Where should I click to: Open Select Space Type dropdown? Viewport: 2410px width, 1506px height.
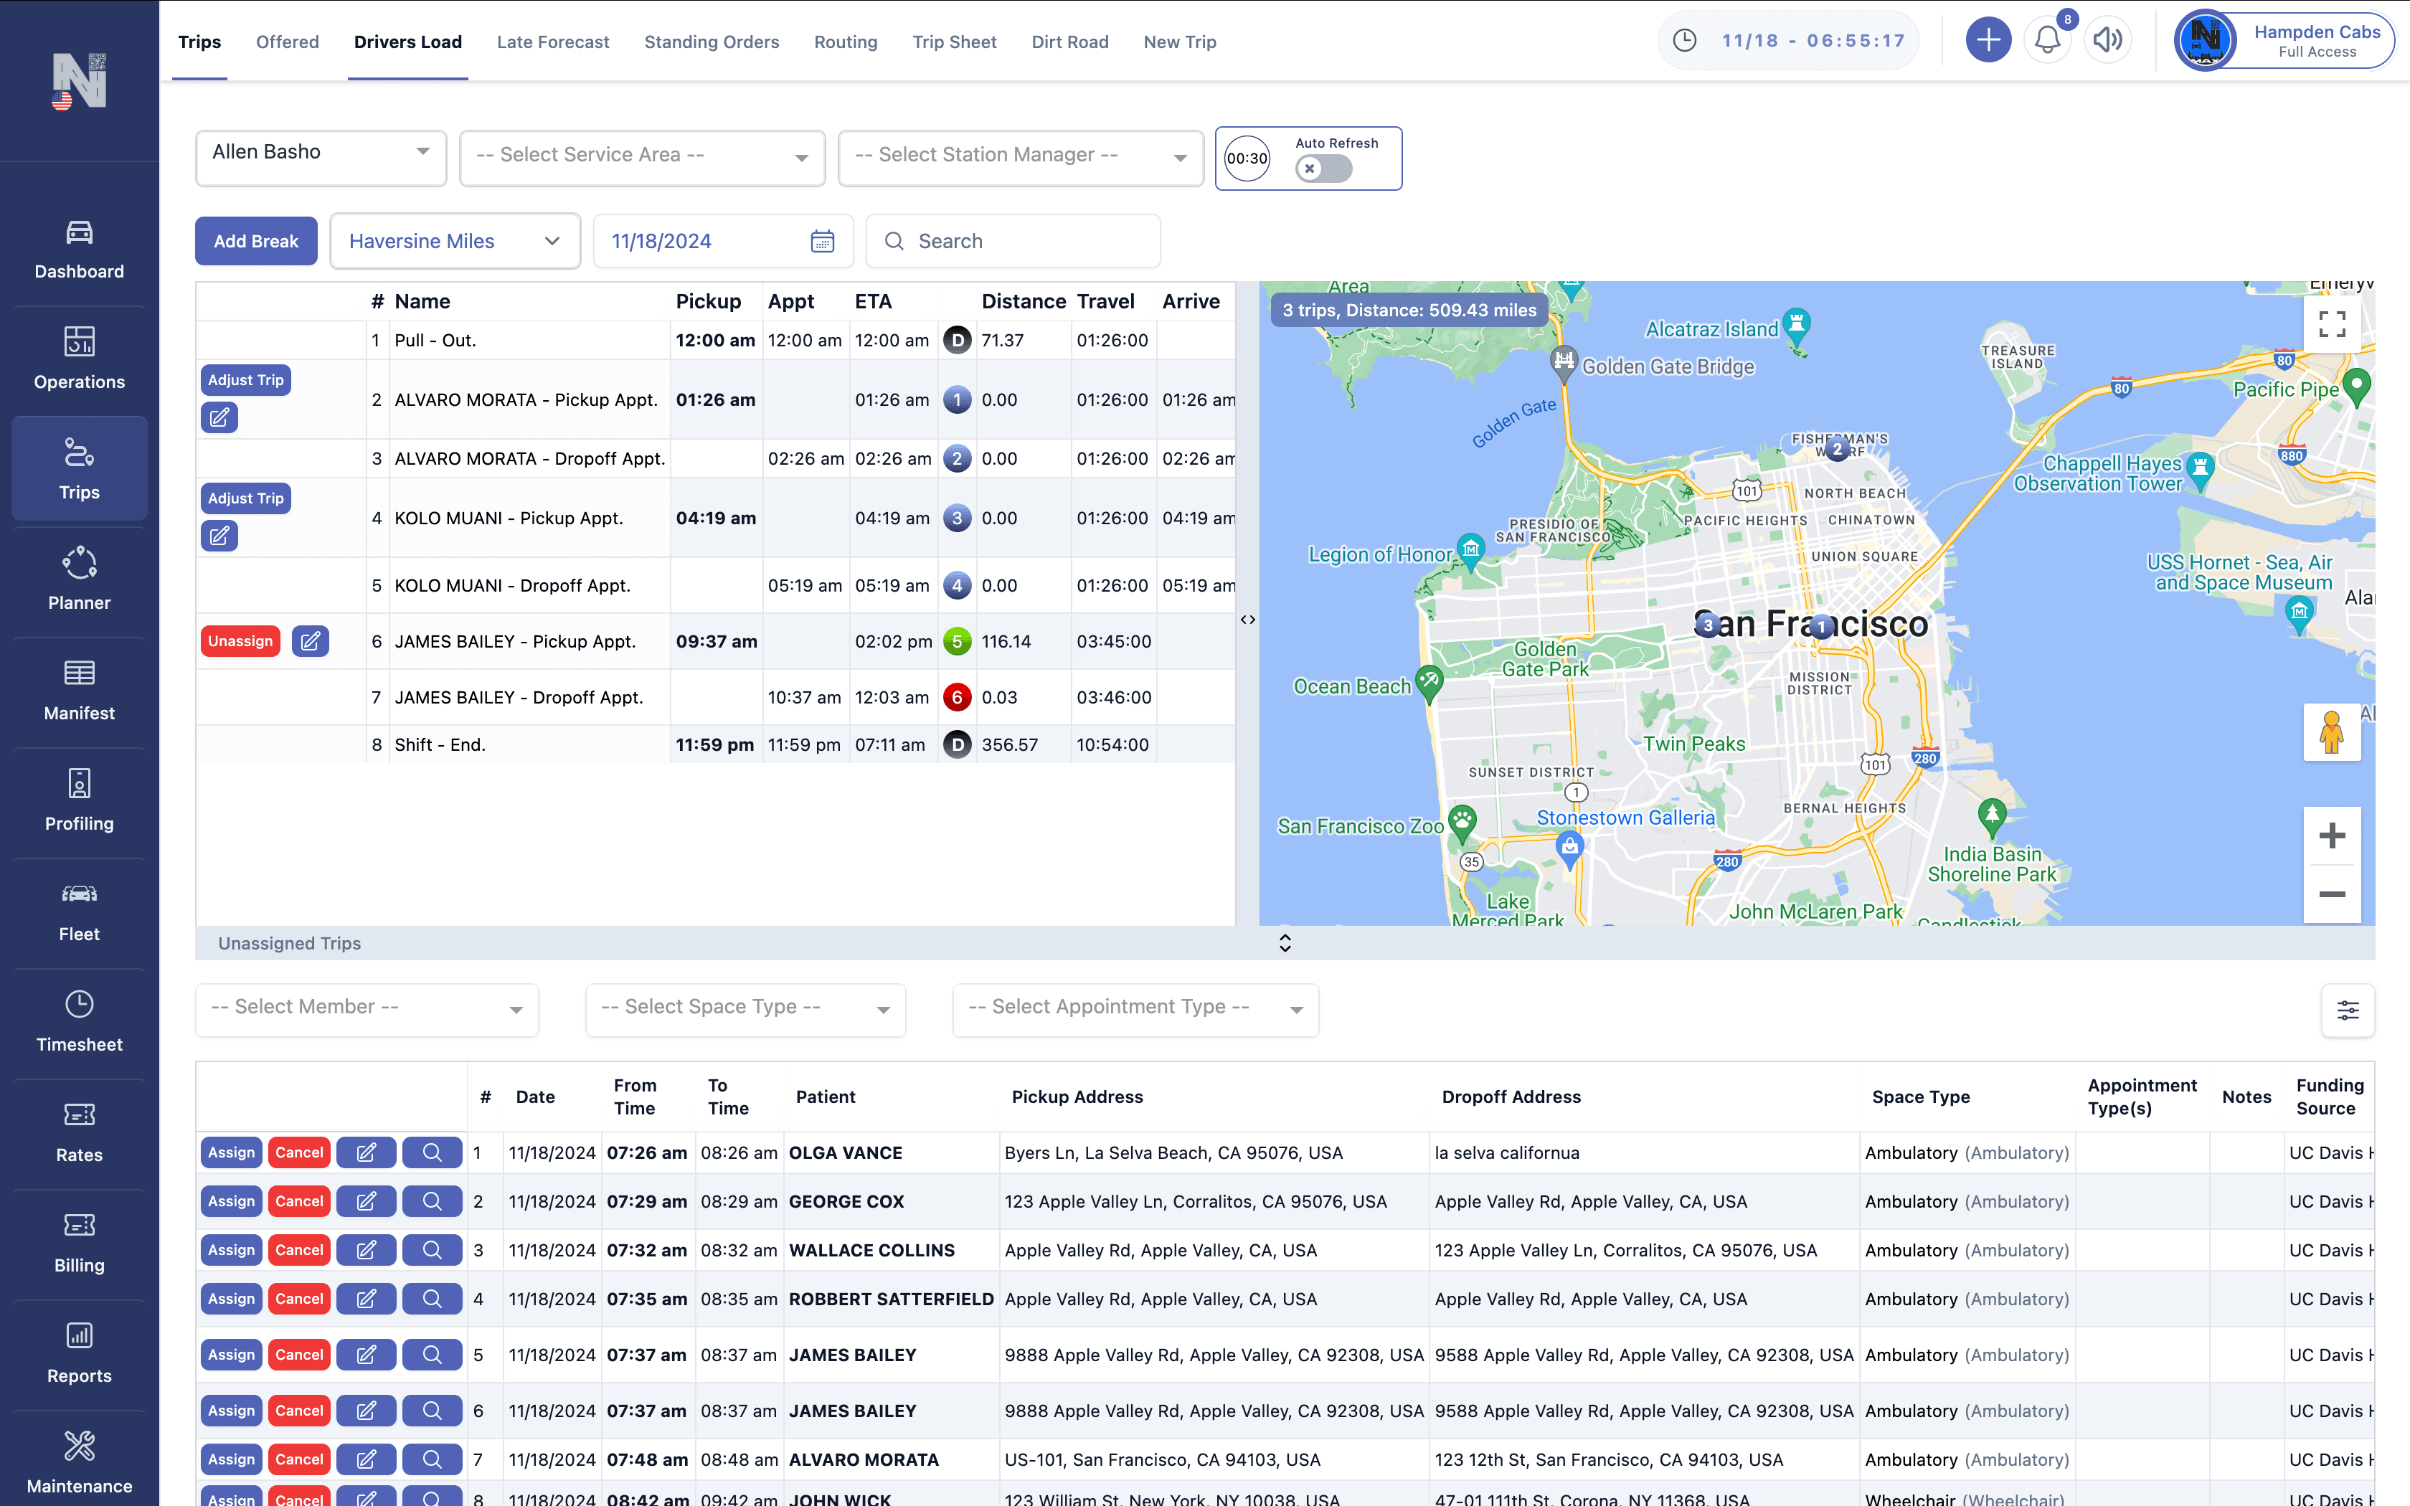(745, 1008)
